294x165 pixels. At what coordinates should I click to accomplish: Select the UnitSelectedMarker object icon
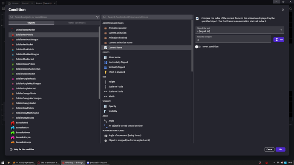pos(13,30)
